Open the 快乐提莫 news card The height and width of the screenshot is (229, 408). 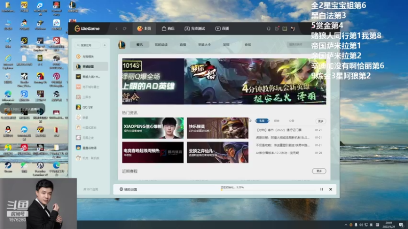point(218,128)
